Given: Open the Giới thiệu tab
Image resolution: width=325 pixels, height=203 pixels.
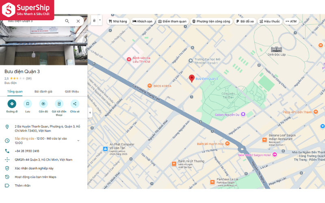Looking at the screenshot, I should coord(72,92).
